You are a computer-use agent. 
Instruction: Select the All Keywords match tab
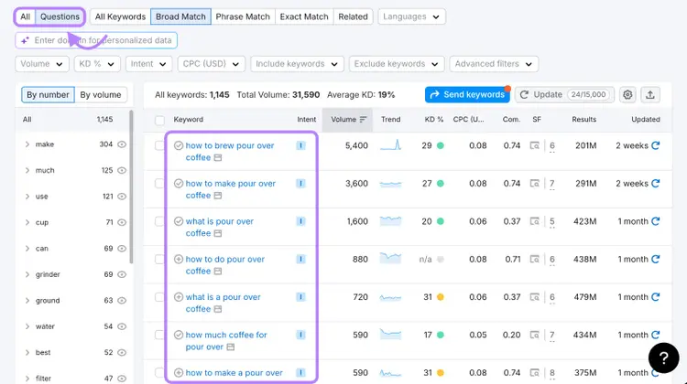pyautogui.click(x=120, y=16)
